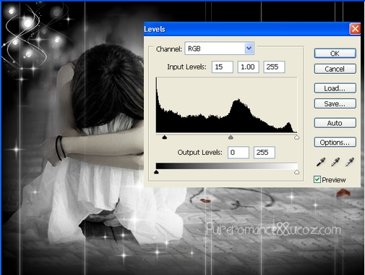Apply Auto levels
This screenshot has height=275, width=365.
coord(335,123)
